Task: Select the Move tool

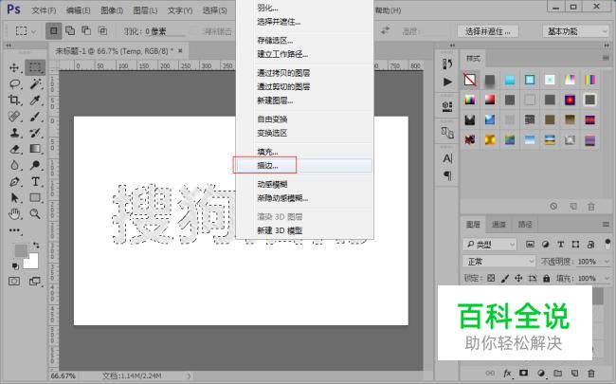Action: 14,67
